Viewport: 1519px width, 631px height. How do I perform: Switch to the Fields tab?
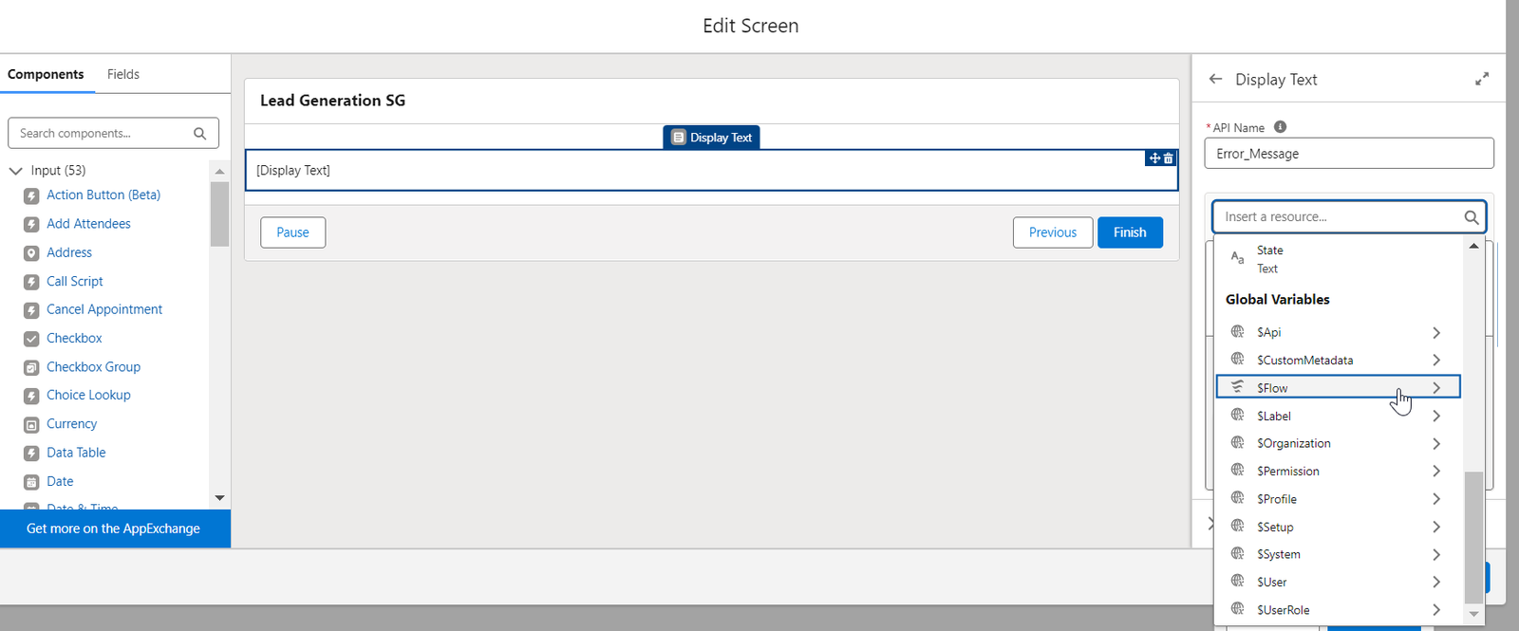click(x=123, y=74)
